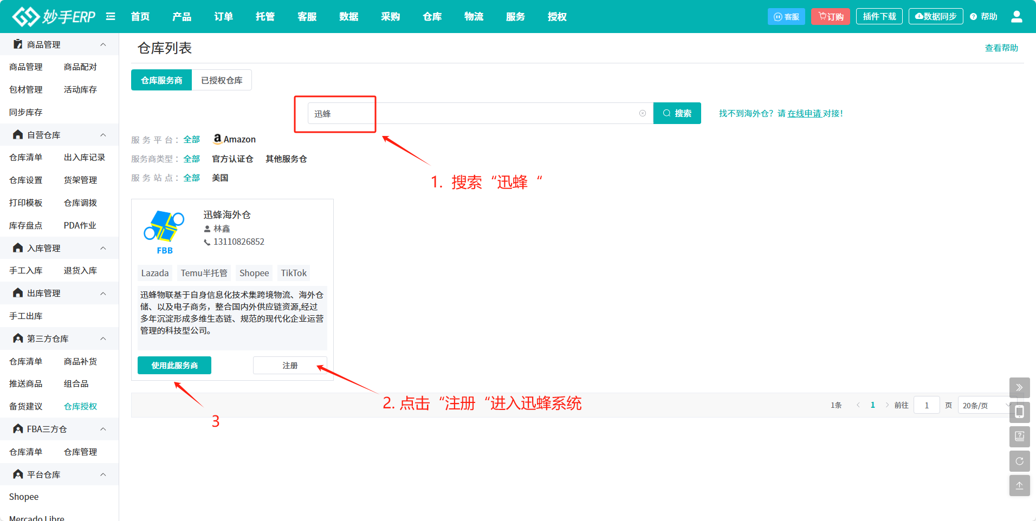
Task: Switch to the 已授权仓库 tab
Action: pyautogui.click(x=222, y=80)
